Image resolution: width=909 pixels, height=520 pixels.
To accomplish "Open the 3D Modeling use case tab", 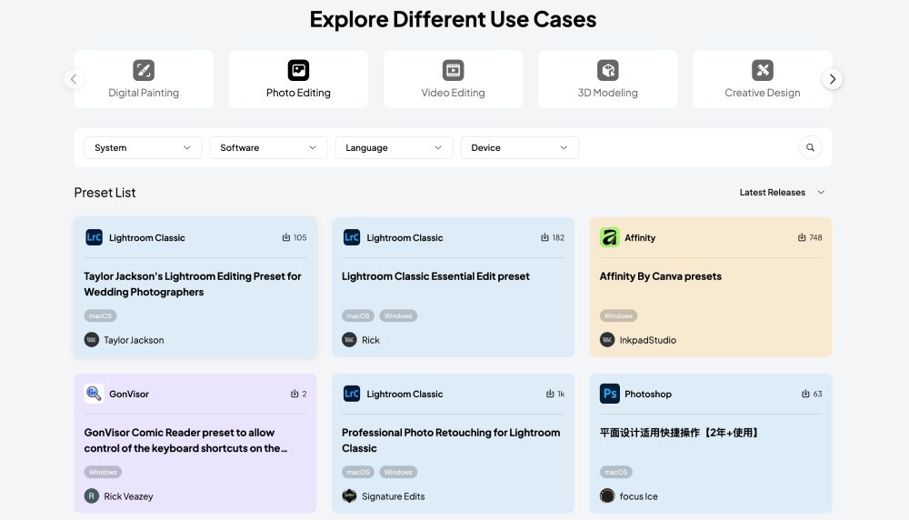I will [x=607, y=79].
